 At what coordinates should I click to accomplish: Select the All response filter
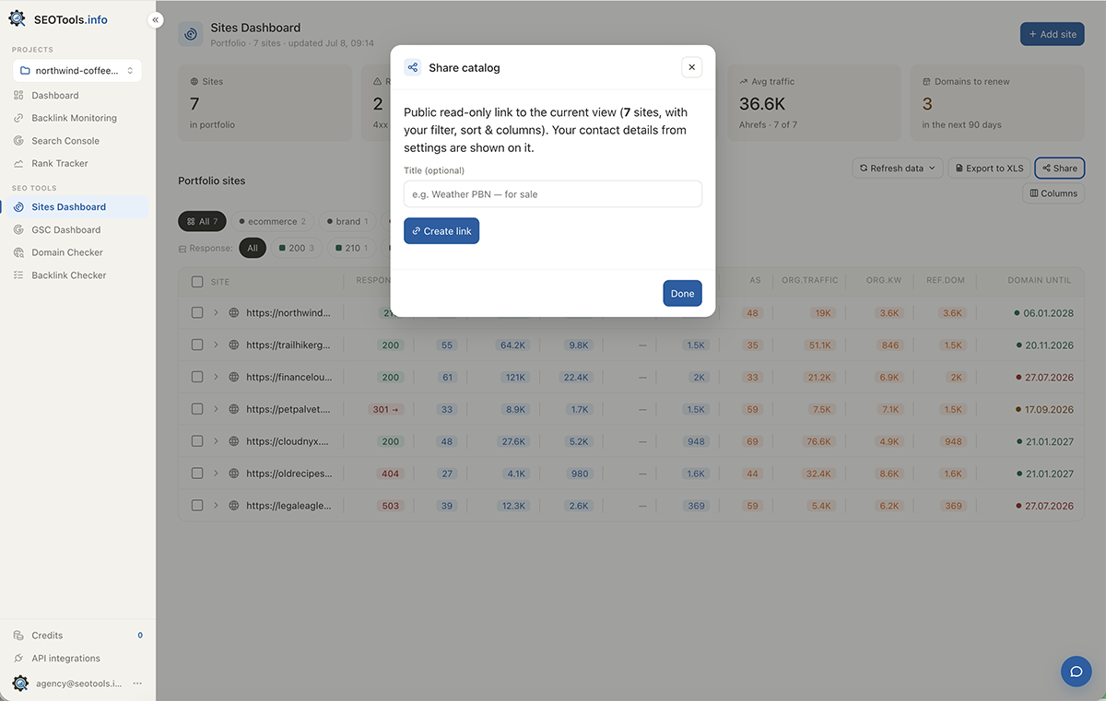click(x=253, y=248)
